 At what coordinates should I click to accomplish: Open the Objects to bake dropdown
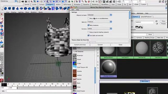(x=100, y=15)
